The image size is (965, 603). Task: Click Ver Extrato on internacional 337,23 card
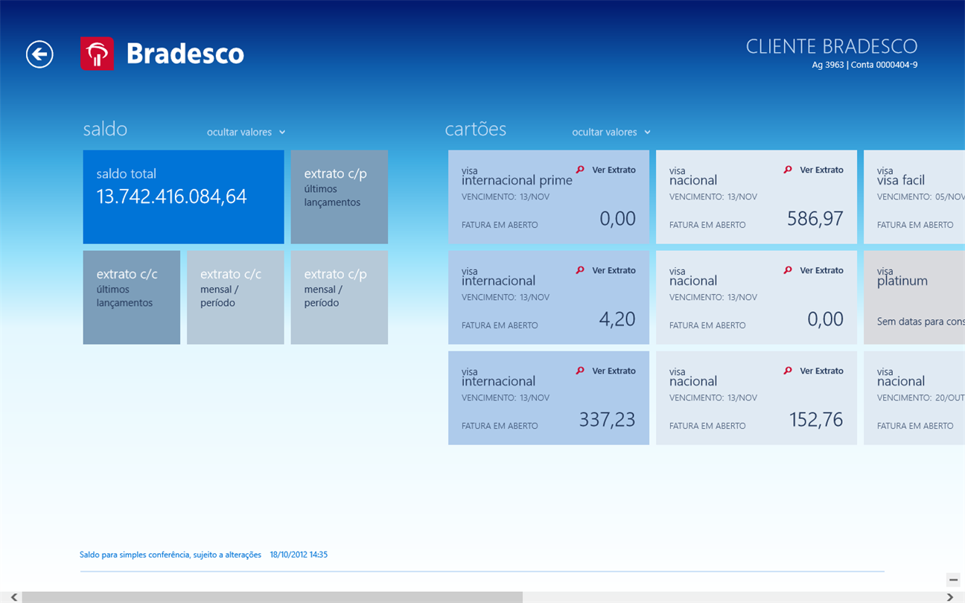614,371
